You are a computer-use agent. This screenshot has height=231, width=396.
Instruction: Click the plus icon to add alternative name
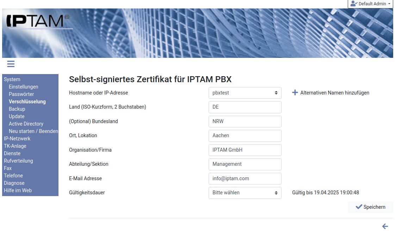click(295, 93)
